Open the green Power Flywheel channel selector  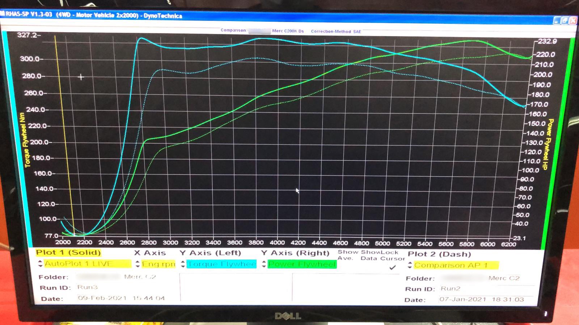pyautogui.click(x=302, y=264)
